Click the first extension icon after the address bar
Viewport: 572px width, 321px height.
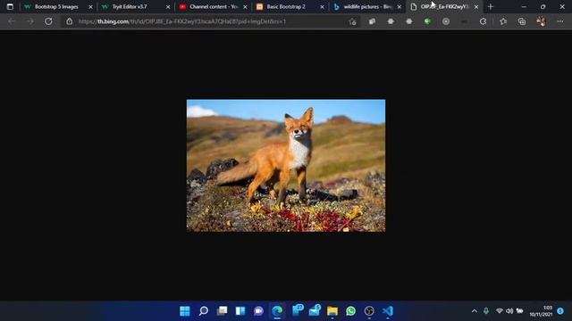[372, 21]
